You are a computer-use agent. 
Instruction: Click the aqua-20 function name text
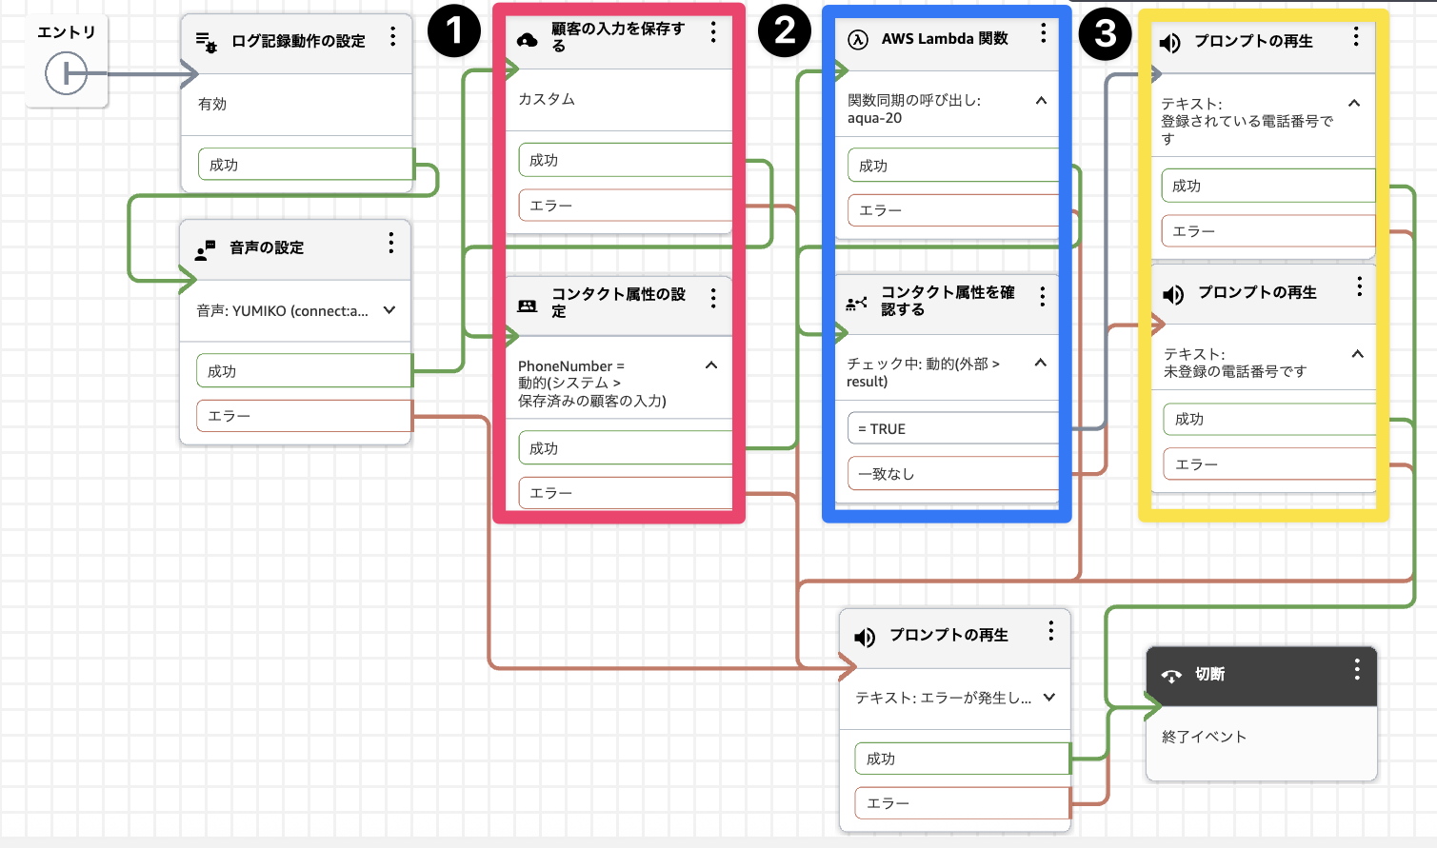[x=874, y=118]
